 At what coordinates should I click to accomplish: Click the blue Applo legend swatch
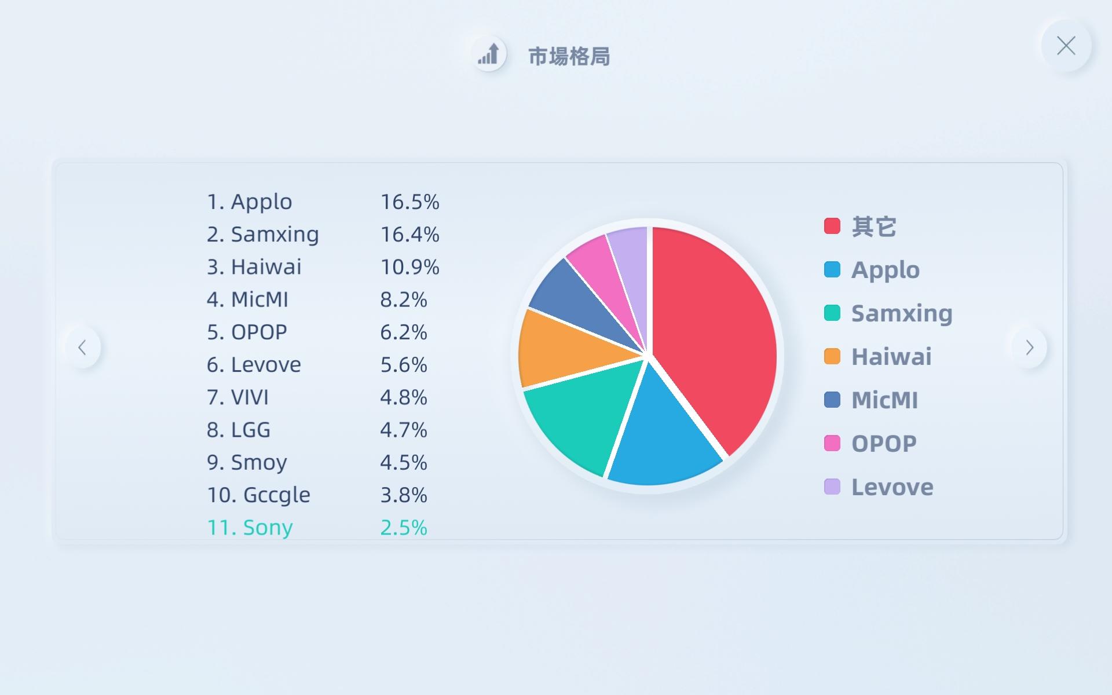(832, 269)
